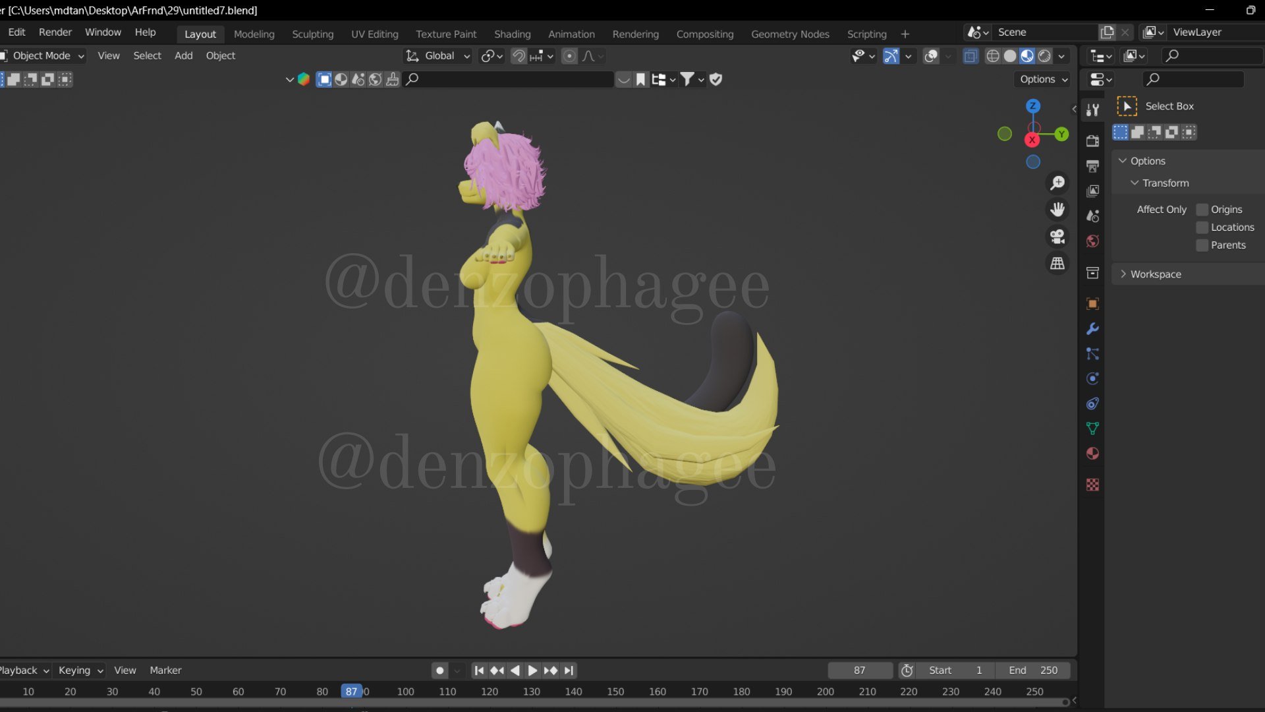
Task: Open the Object Mode dropdown
Action: [43, 56]
